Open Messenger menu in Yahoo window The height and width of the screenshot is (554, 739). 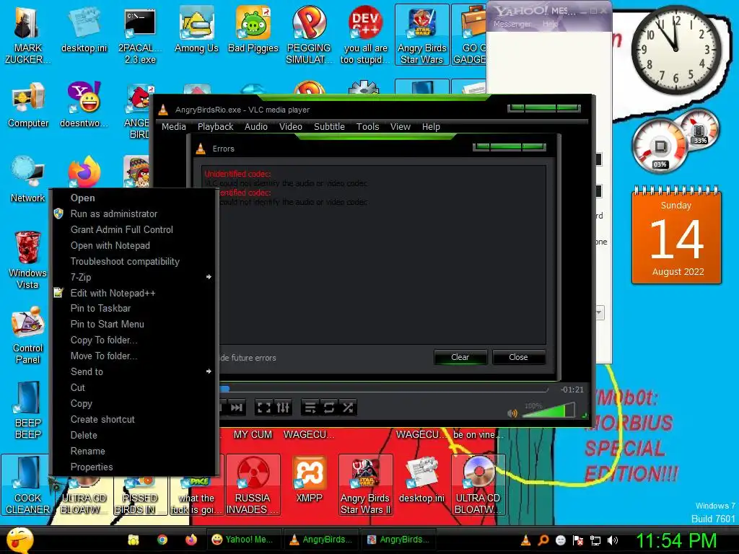coord(512,24)
